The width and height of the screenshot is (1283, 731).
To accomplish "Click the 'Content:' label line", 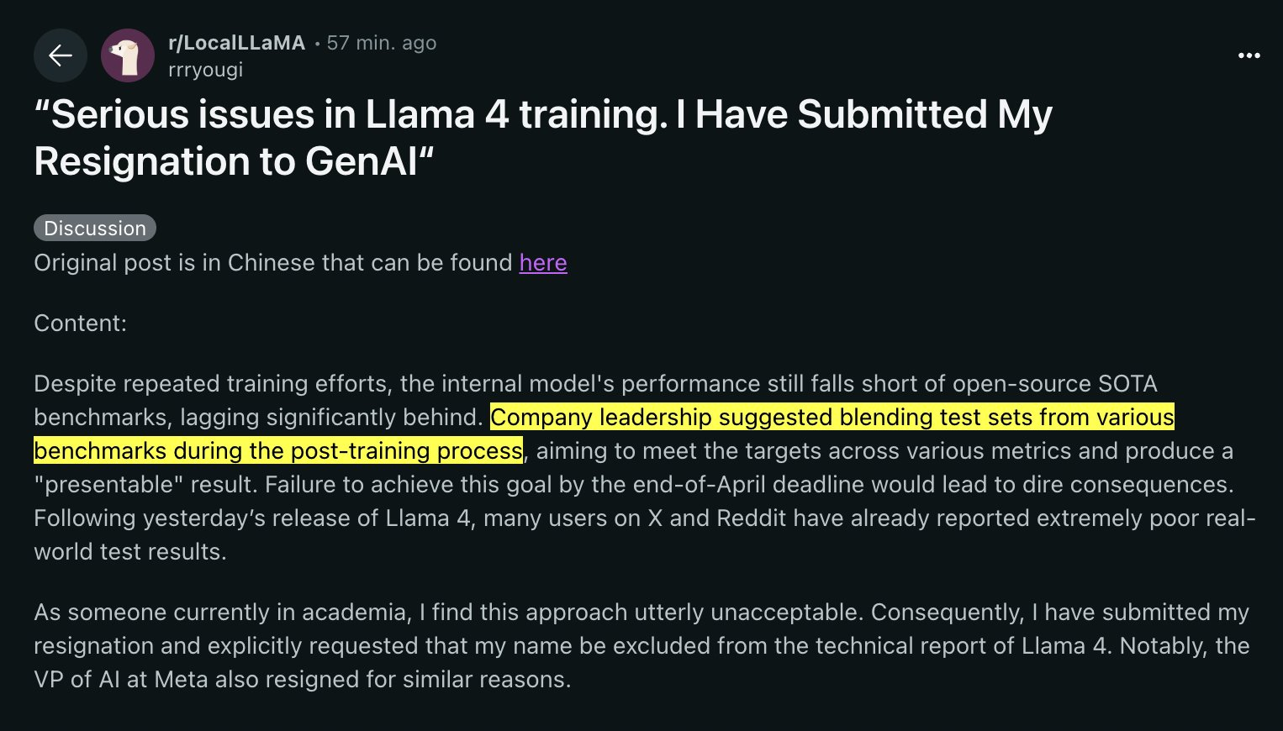I will coord(80,323).
